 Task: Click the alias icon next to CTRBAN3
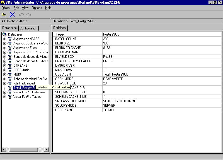10,66
